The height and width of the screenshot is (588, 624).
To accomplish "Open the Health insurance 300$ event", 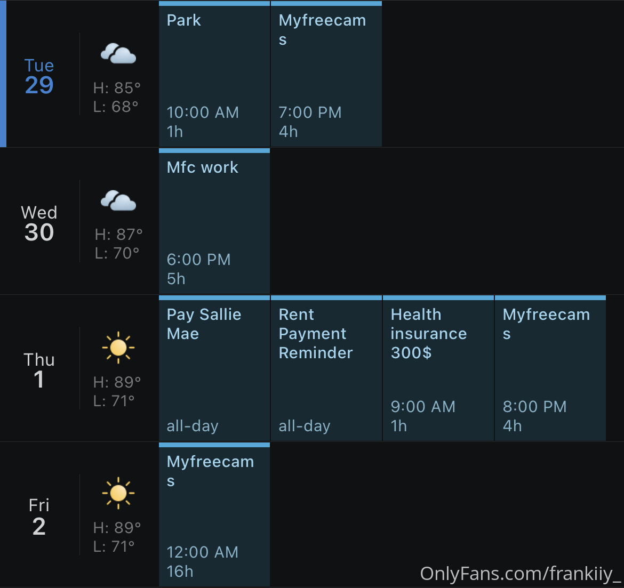I will point(438,368).
